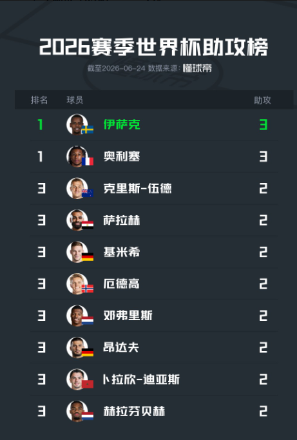
Task: Click the Swedish flag icon beside 伊萨克
Action: click(88, 129)
